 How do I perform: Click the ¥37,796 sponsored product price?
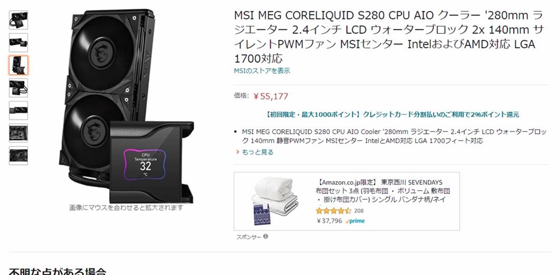pos(329,221)
